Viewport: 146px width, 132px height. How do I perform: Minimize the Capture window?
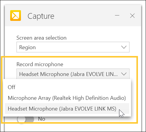[117, 15]
